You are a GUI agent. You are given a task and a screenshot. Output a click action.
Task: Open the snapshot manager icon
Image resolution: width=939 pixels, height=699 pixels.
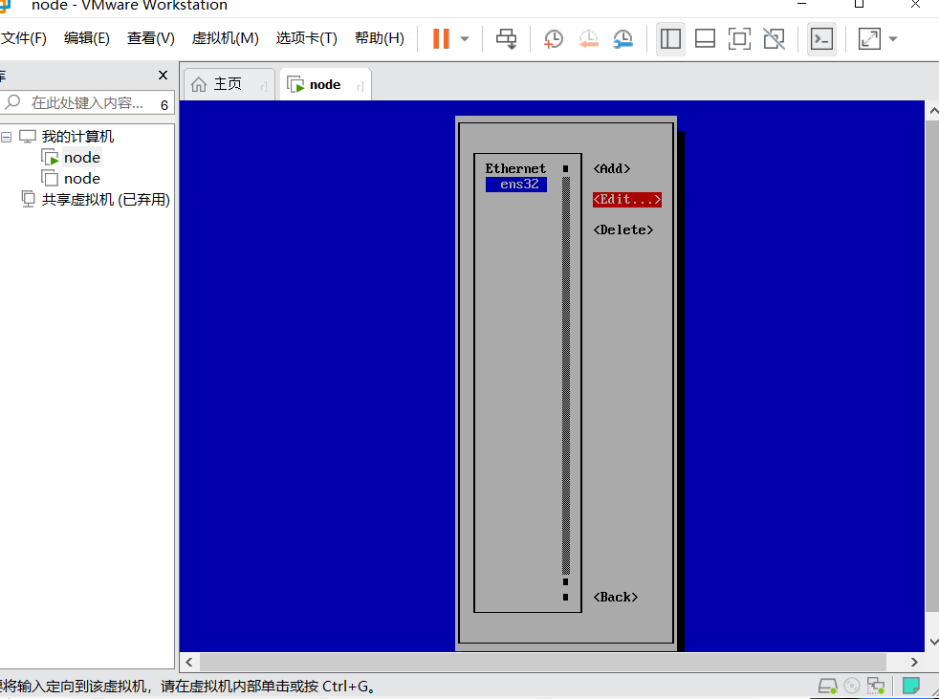pyautogui.click(x=622, y=39)
